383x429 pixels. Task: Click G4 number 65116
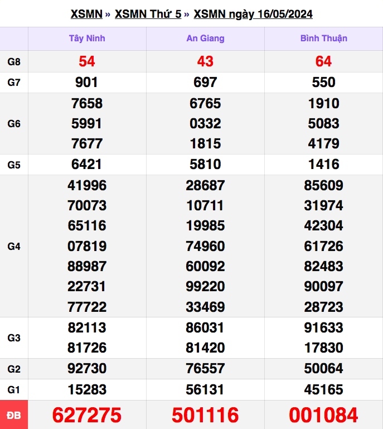coord(87,226)
